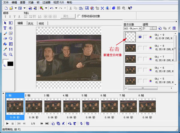Jump to last frame
This screenshot has height=133, width=180.
tap(47, 123)
